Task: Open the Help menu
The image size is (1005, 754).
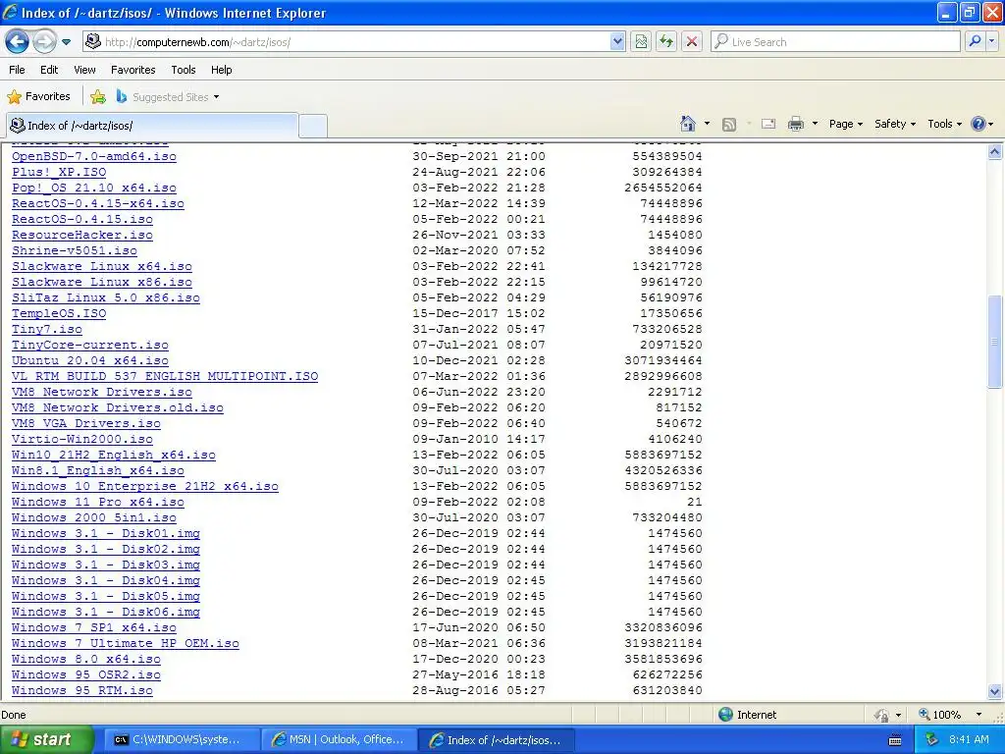Action: (221, 70)
